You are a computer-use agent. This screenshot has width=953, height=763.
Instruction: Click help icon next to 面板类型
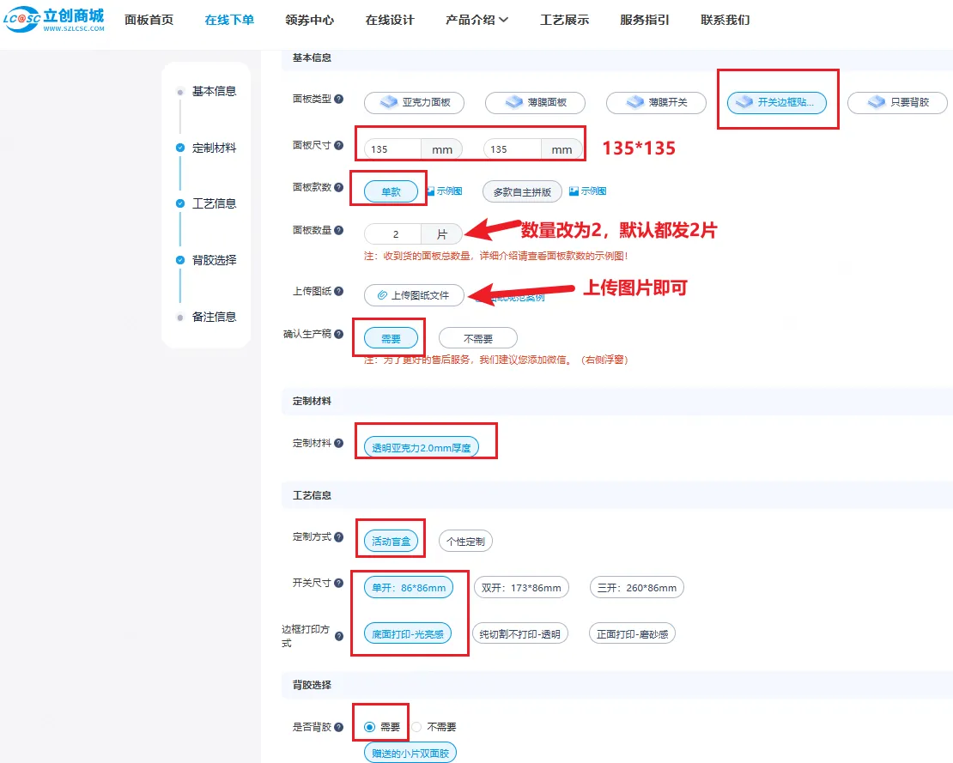pyautogui.click(x=339, y=99)
